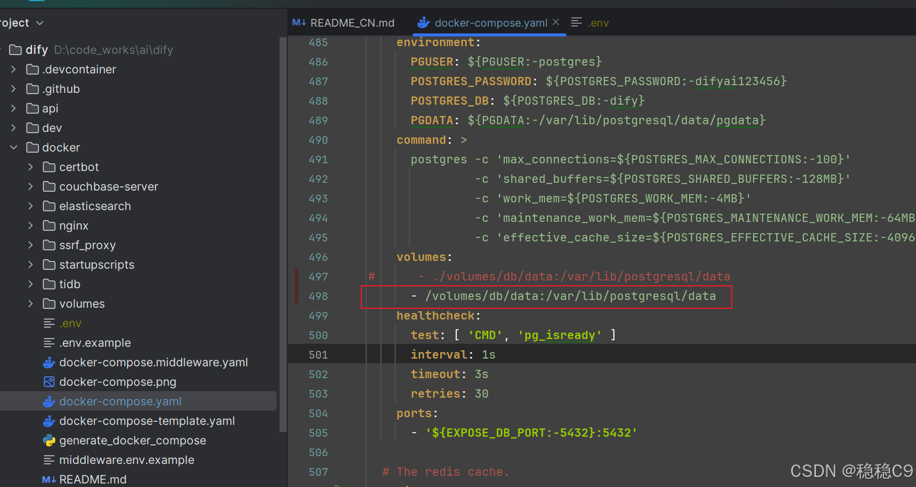The width and height of the screenshot is (916, 487).
Task: Click the docker folder icon
Action: pyautogui.click(x=33, y=147)
